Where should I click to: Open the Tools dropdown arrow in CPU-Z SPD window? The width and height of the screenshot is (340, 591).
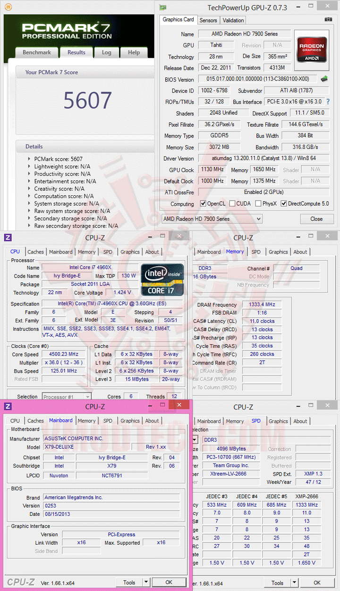294,582
